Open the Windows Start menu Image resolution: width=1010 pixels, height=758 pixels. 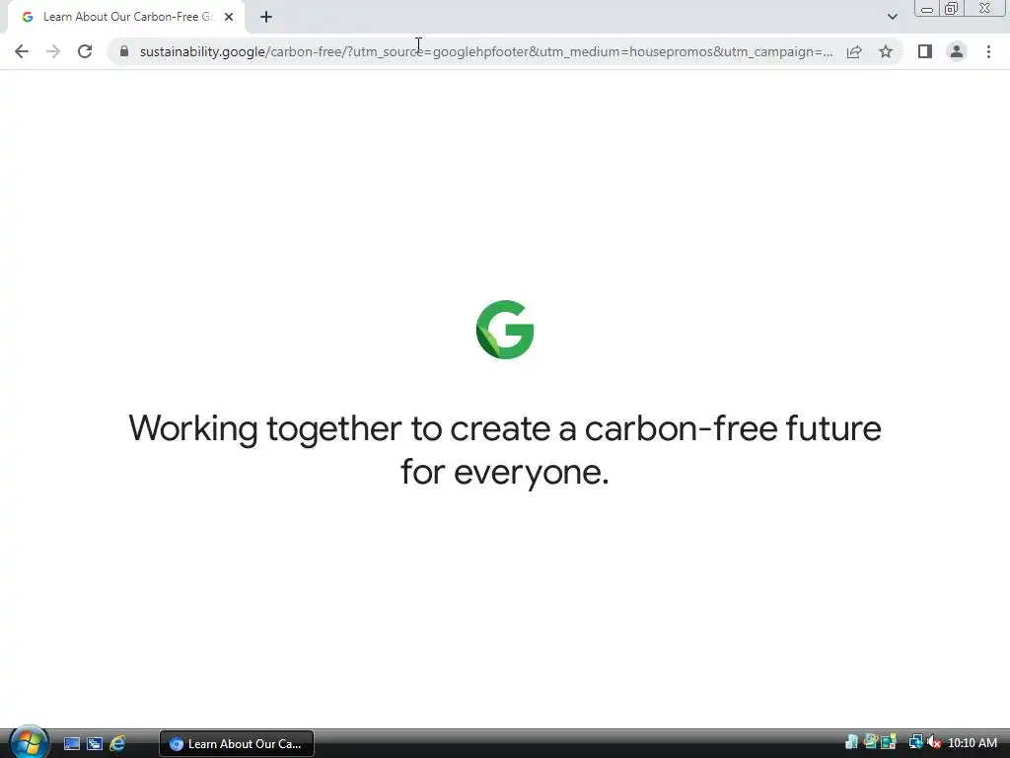[x=29, y=742]
